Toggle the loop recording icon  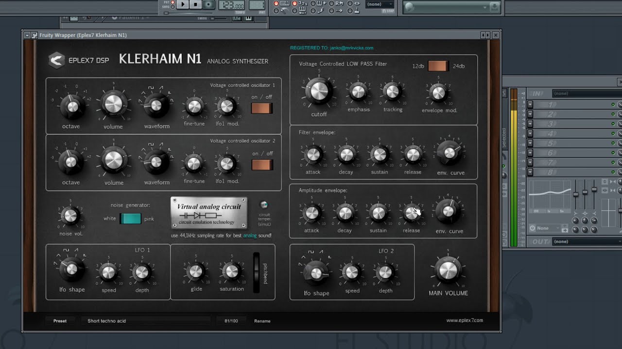339,3
